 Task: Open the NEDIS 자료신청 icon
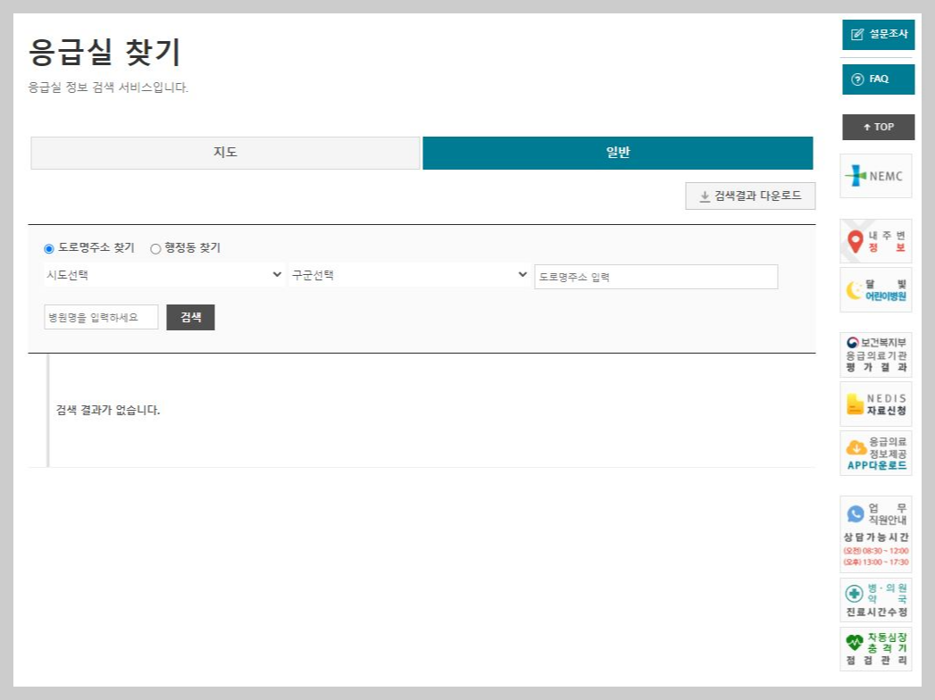pos(876,403)
